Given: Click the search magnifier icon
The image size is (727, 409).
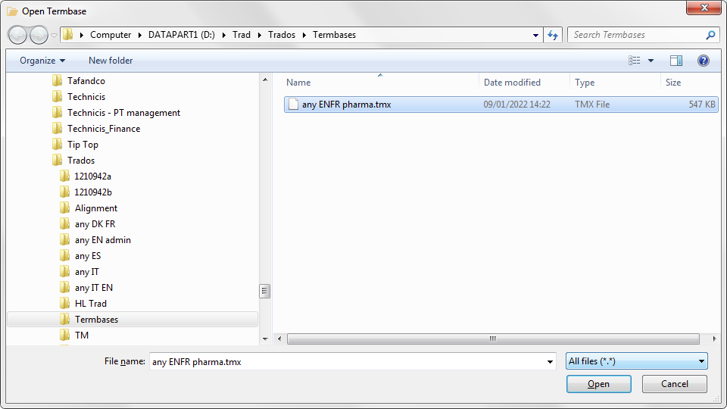Looking at the screenshot, I should [710, 35].
